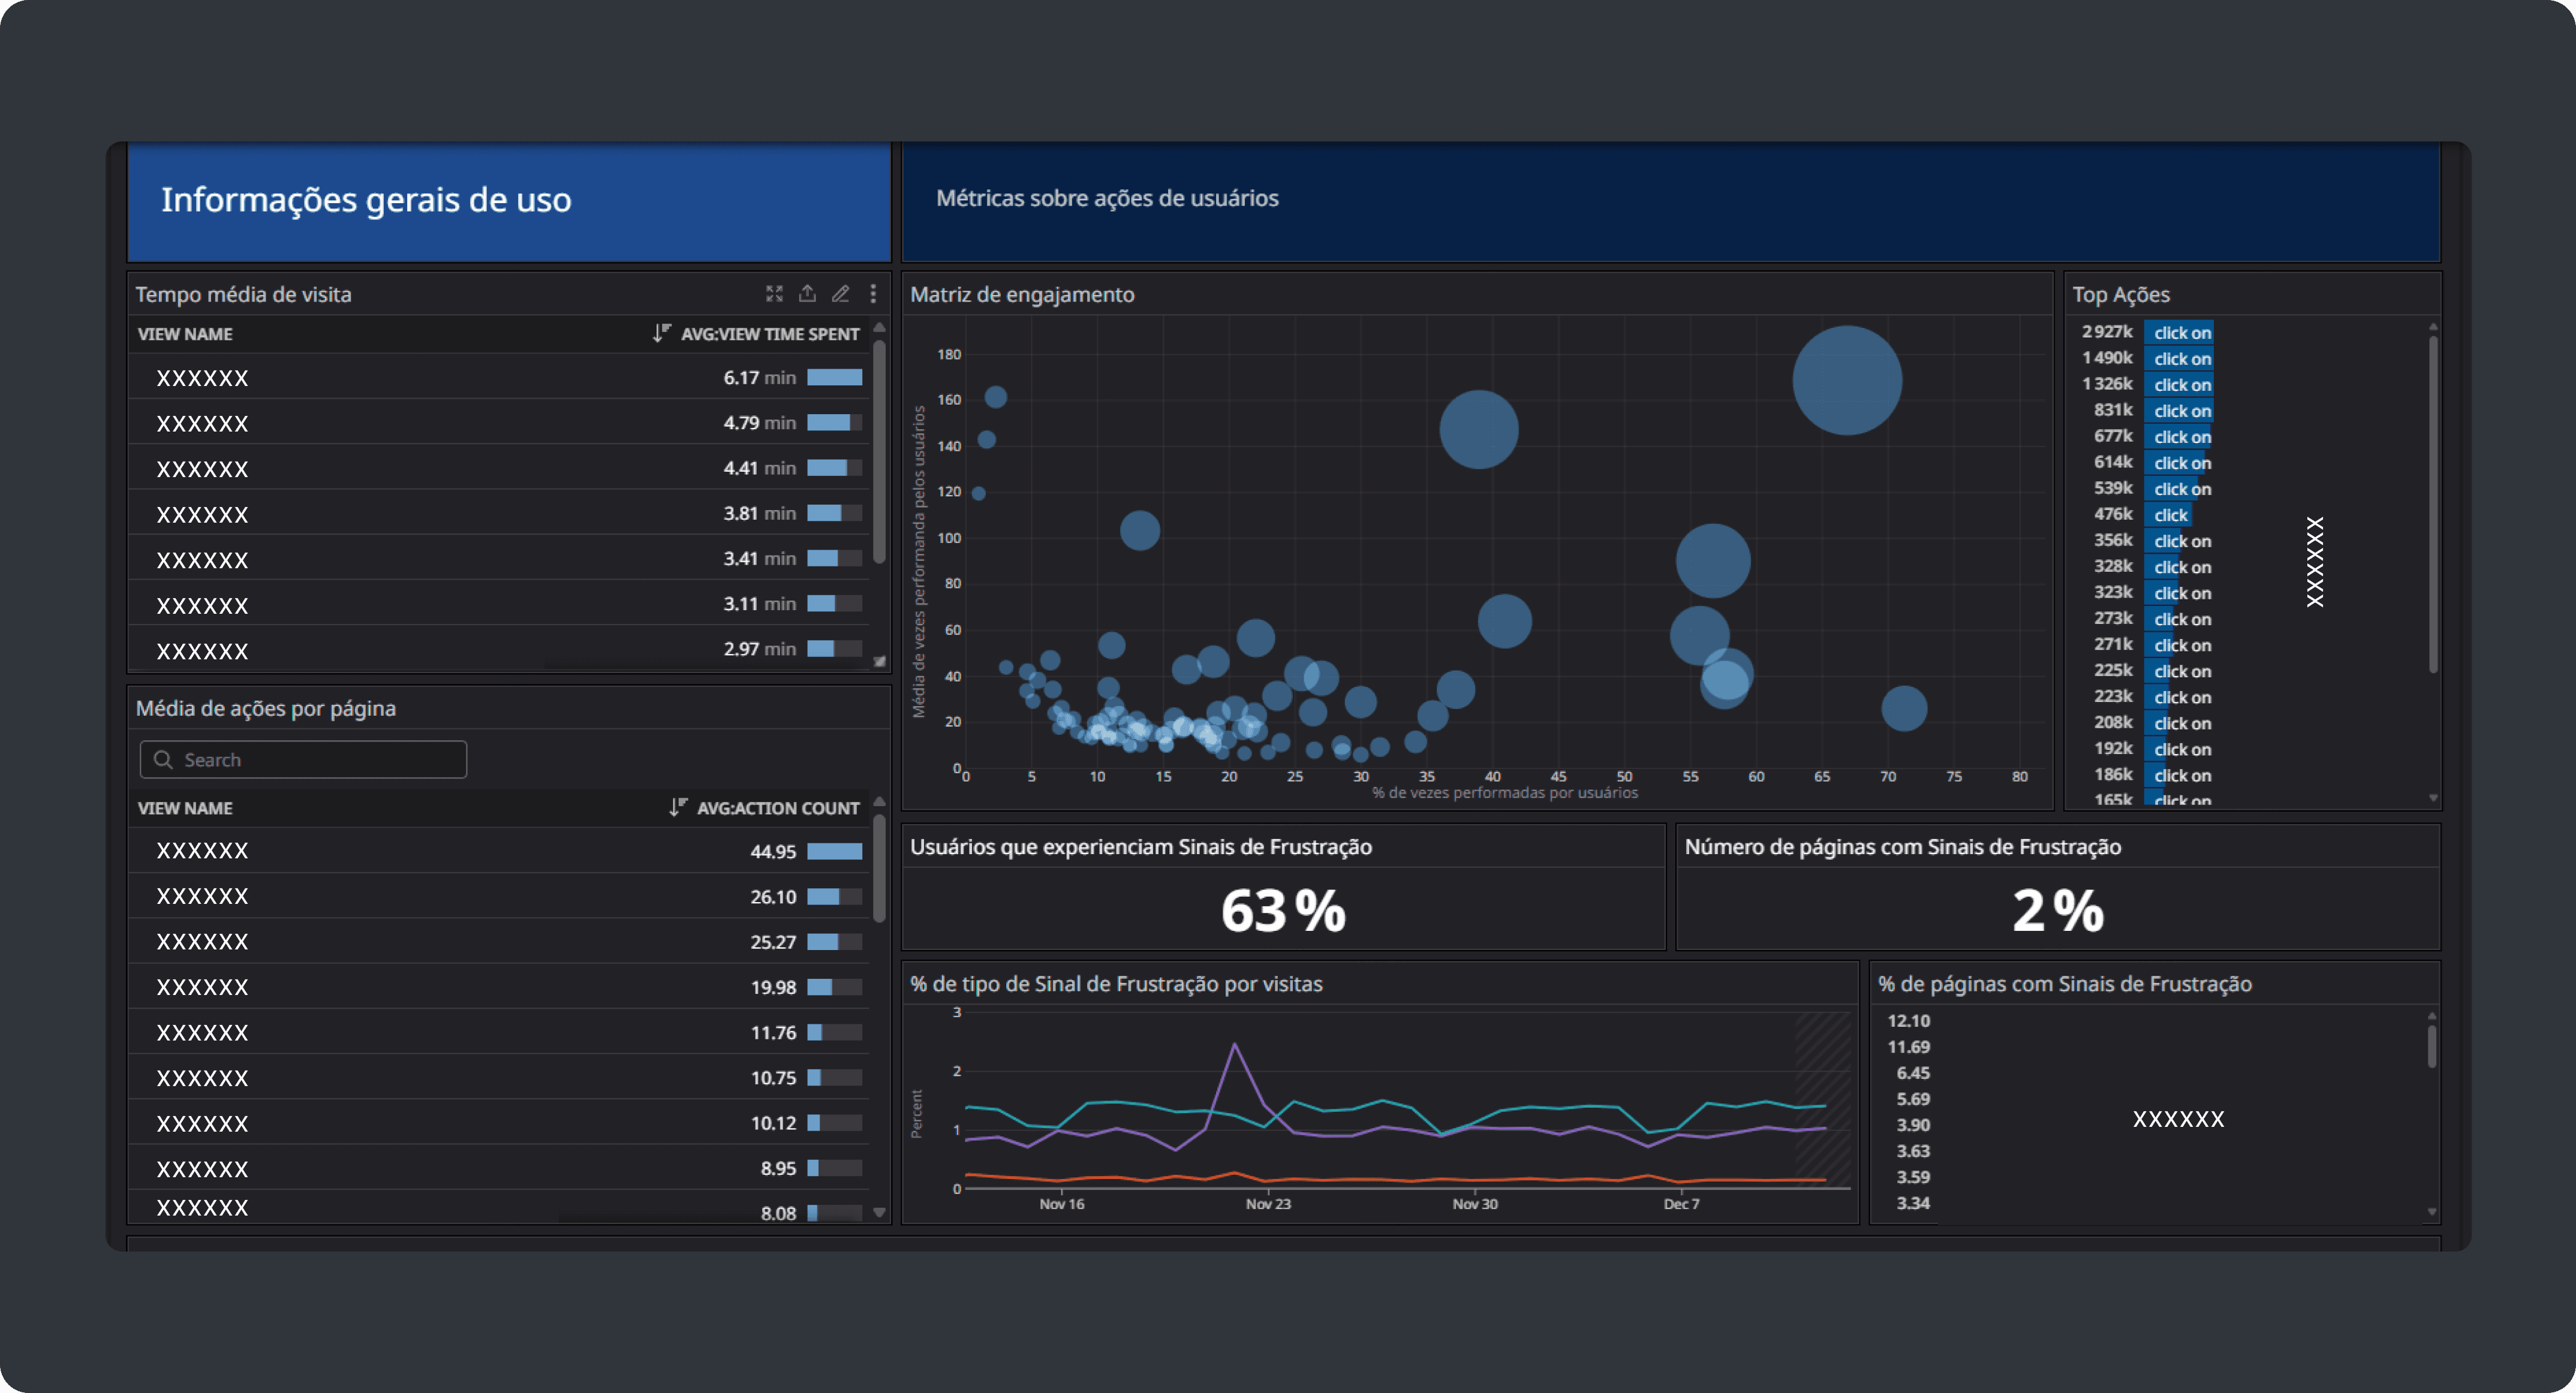This screenshot has height=1393, width=2576.
Task: Click VIEW NAME header in Tempo média de visita table
Action: point(185,334)
